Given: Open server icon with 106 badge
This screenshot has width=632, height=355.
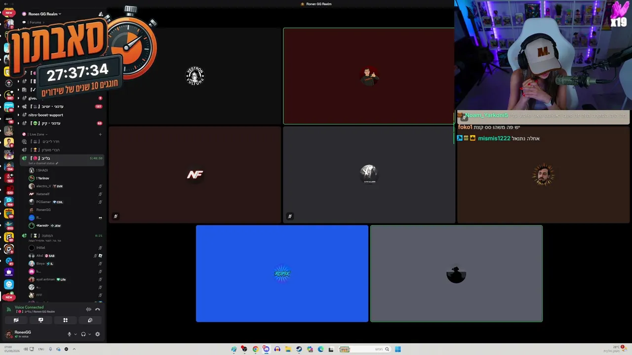Looking at the screenshot, I should (8, 201).
